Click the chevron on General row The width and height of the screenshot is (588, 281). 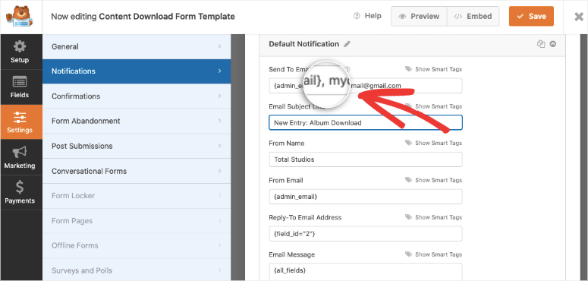click(220, 46)
